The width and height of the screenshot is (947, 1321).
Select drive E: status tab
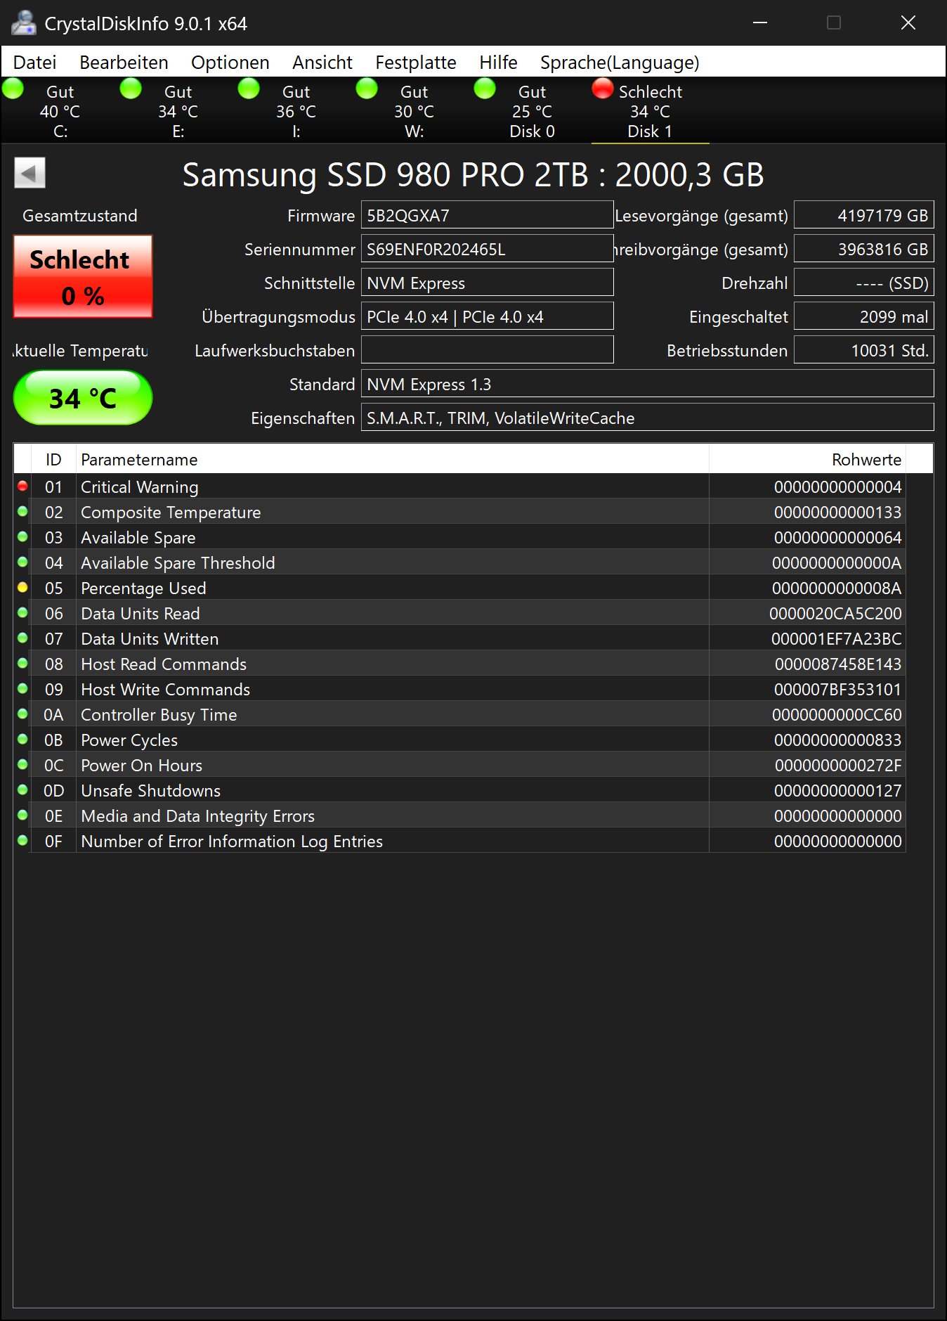click(178, 111)
